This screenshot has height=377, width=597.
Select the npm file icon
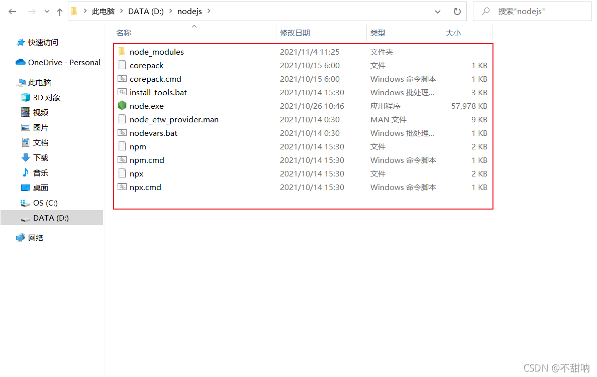click(x=122, y=146)
